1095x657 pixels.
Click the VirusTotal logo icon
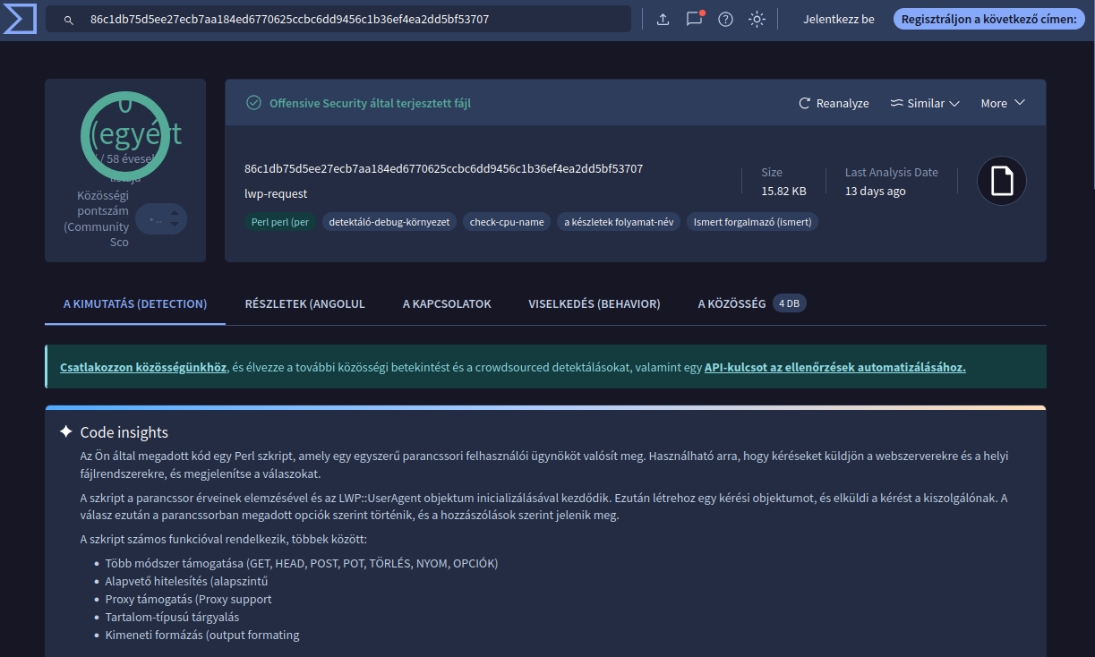tap(20, 19)
